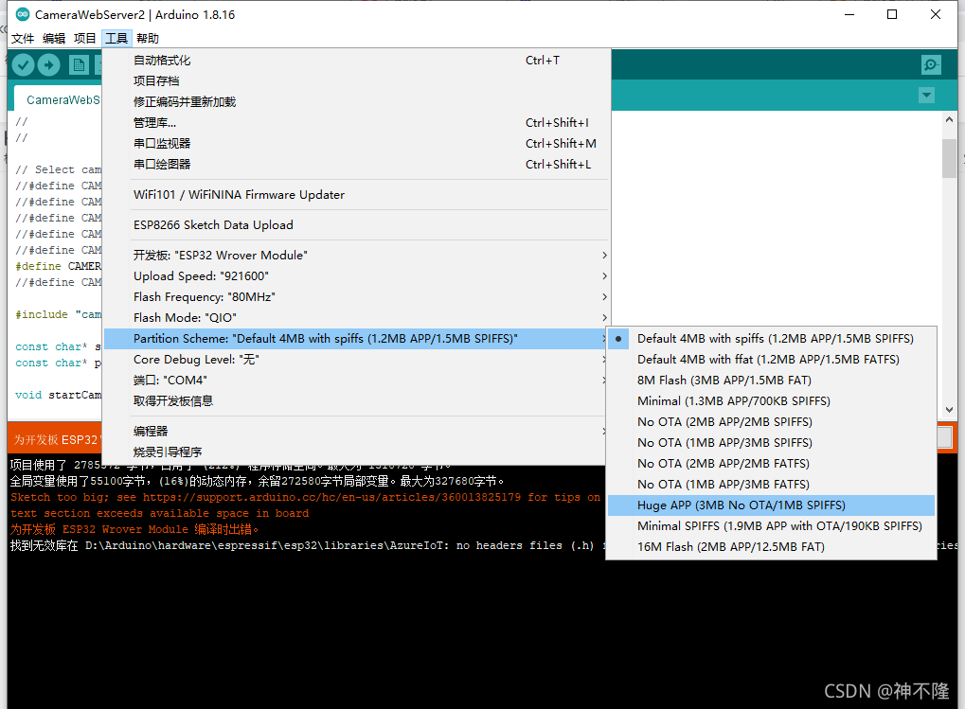Click the '// Select cam' comment line
965x709 pixels.
click(59, 169)
